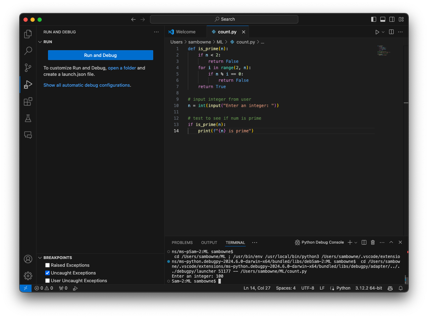The height and width of the screenshot is (318, 428).
Task: Click the trash icon to kill terminal
Action: pyautogui.click(x=373, y=243)
